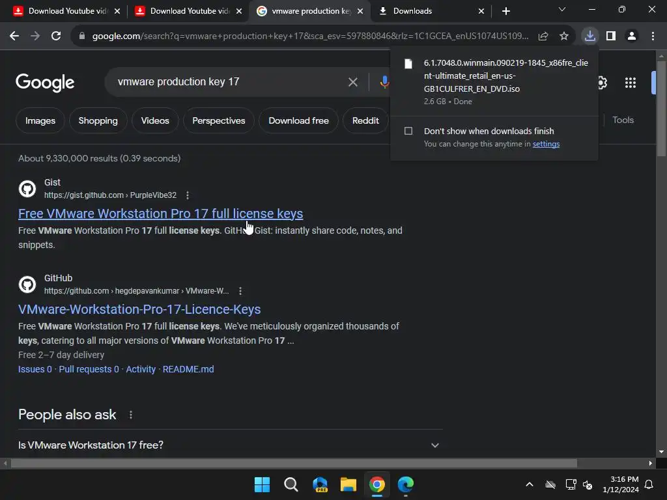Open the notification bell in system tray
Viewport: 667px width, 500px height.
click(649, 484)
